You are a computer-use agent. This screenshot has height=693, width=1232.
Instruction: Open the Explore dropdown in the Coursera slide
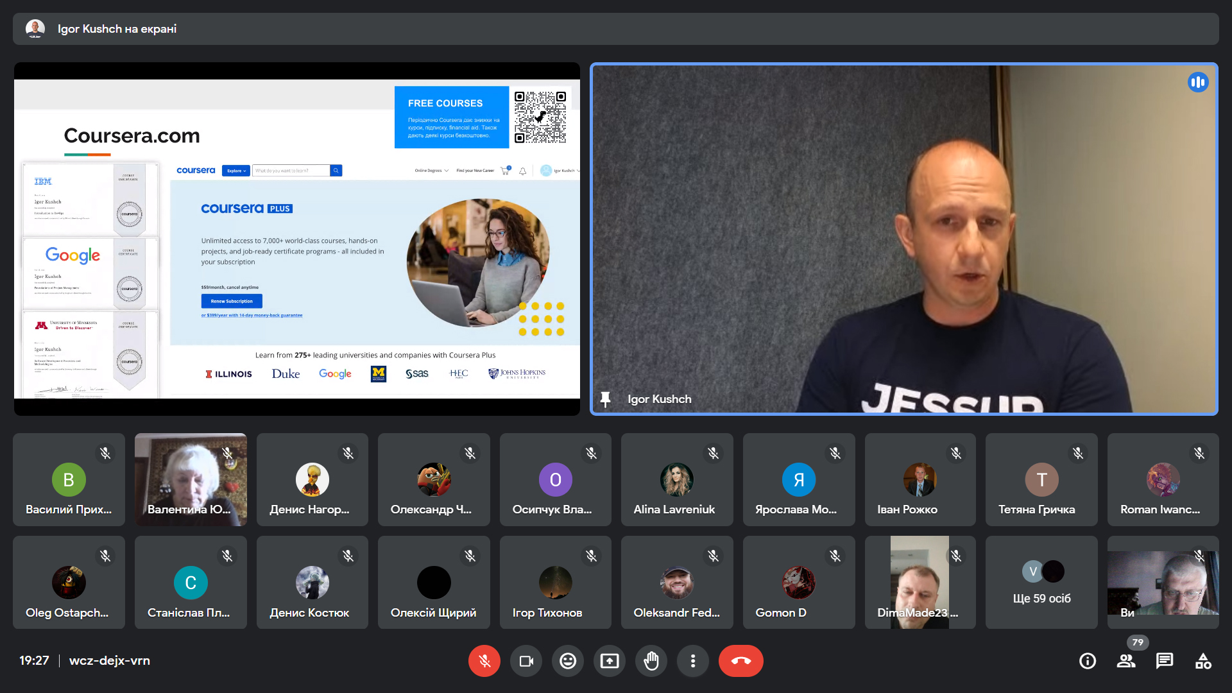236,171
